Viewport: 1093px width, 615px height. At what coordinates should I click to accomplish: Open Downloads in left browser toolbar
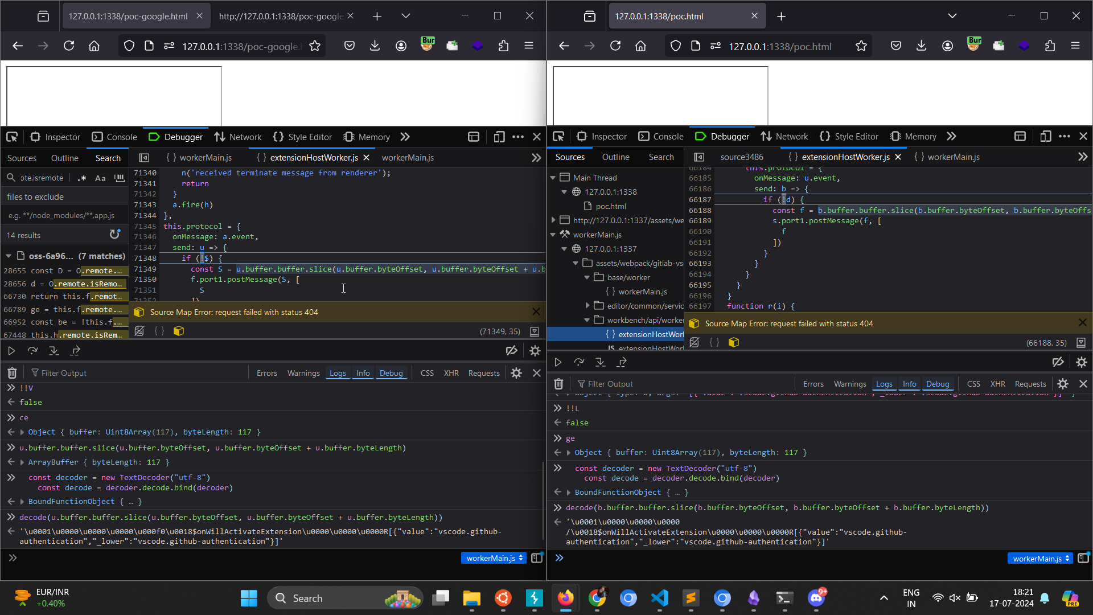(x=375, y=46)
